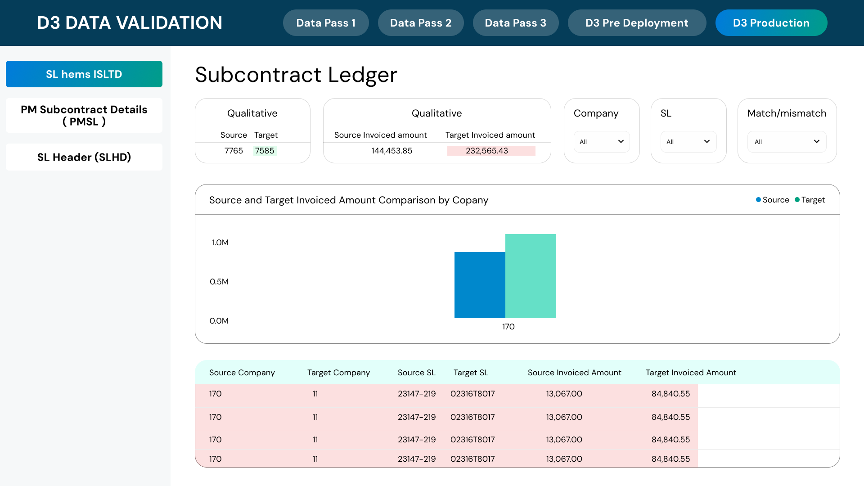864x486 pixels.
Task: Click source count value 7765
Action: (234, 151)
